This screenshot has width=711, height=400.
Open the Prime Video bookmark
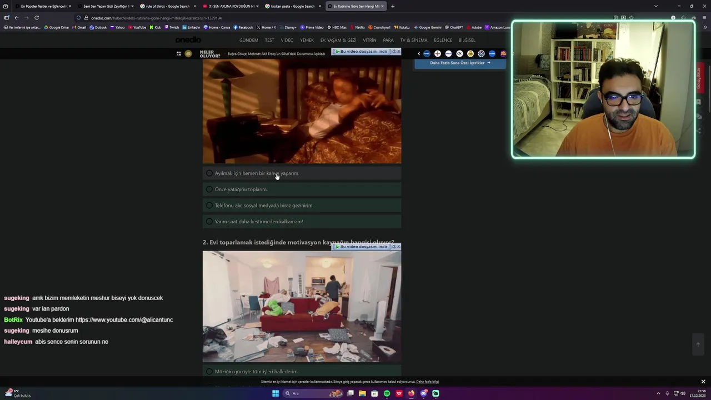[312, 27]
